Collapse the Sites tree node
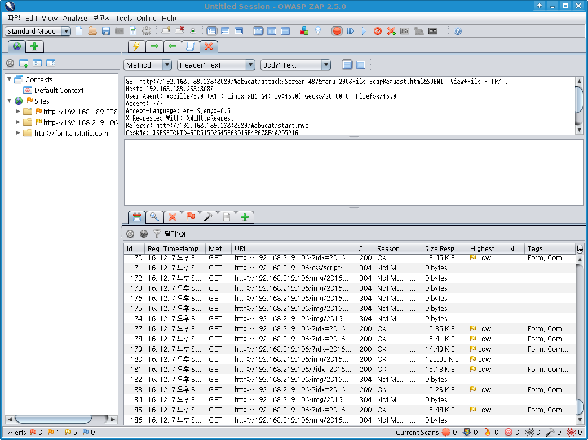This screenshot has height=440, width=588. point(10,100)
